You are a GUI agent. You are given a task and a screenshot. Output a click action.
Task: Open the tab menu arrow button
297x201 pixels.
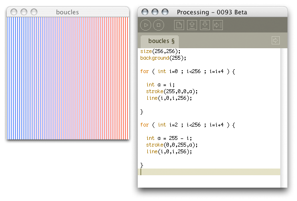coord(275,41)
